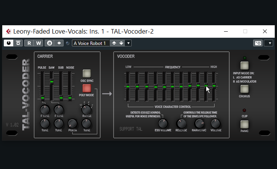
Task: Click the PORTA knob
Action: click(x=72, y=124)
